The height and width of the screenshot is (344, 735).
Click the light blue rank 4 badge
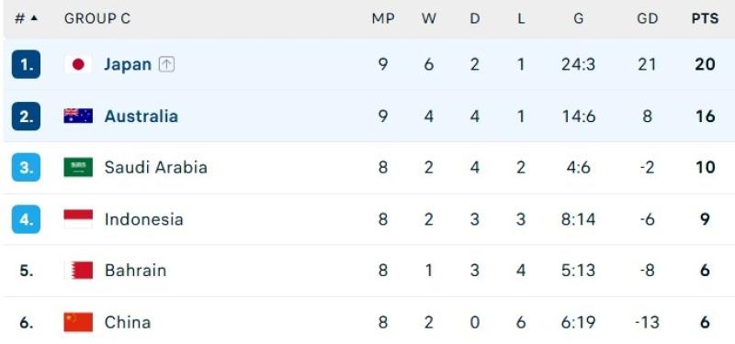point(27,219)
